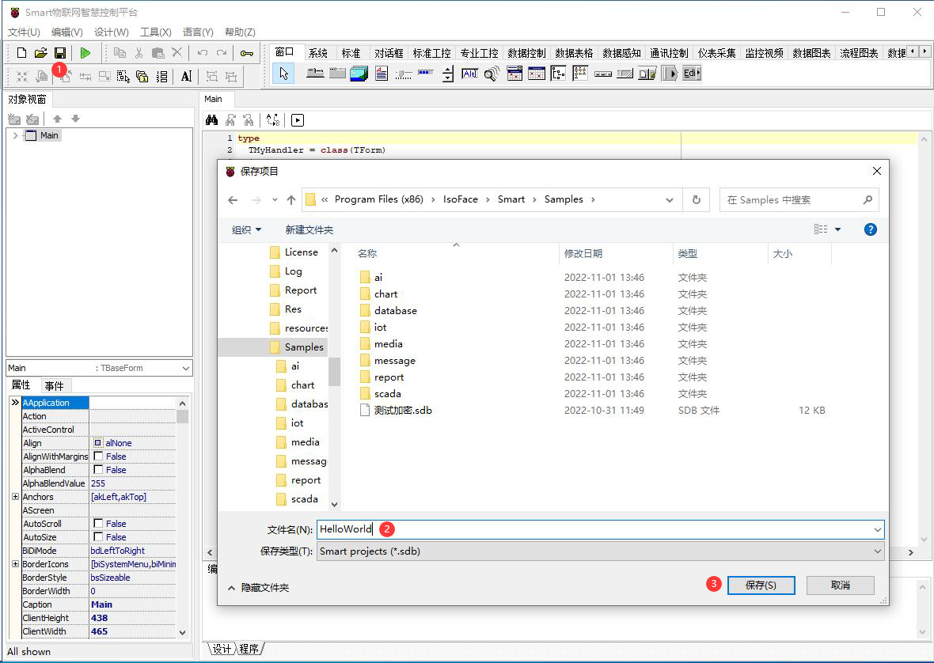This screenshot has height=663, width=934.
Task: Switch to the 数据控制 component tab
Action: 526,53
